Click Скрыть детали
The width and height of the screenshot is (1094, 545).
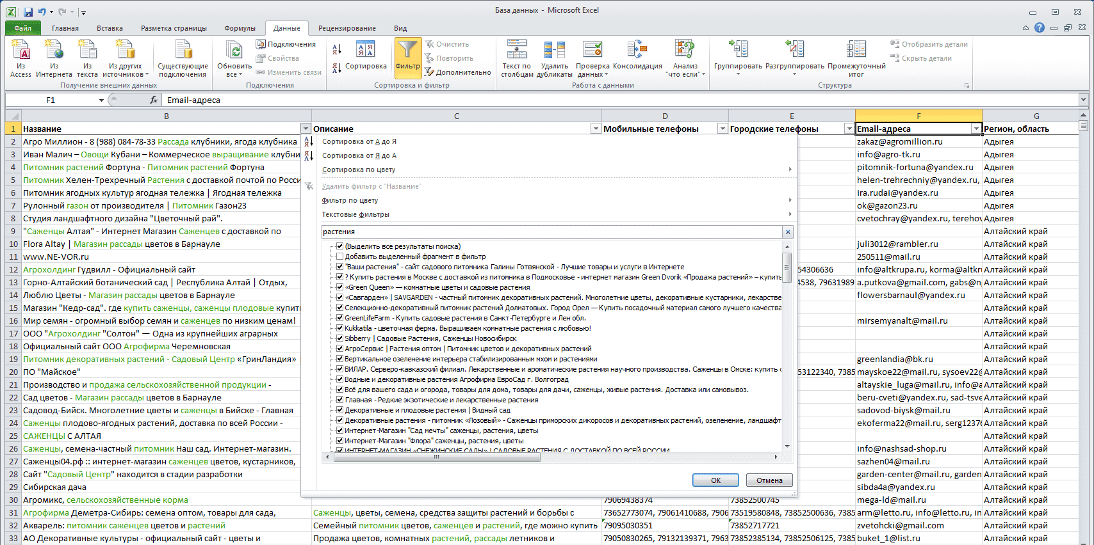[x=920, y=58]
